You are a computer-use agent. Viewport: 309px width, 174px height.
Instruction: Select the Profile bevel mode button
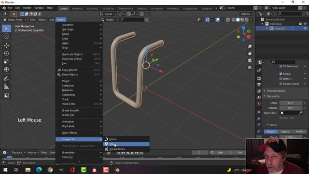coord(299,131)
